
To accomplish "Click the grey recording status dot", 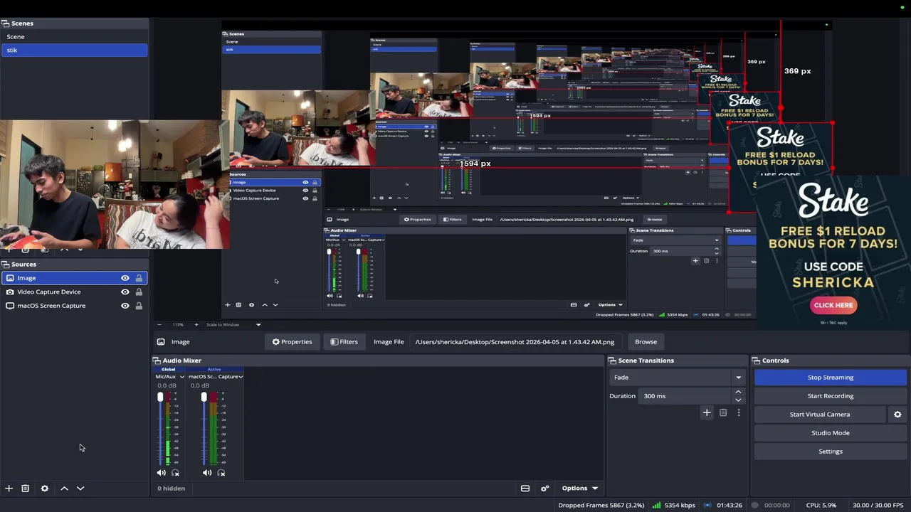I will click(x=755, y=506).
